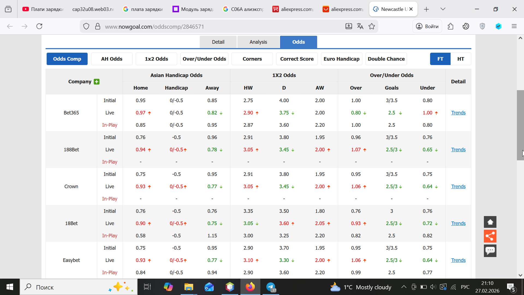Open Firefox application menu

514,26
